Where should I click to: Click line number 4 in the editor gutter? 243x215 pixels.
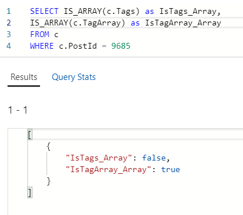tap(9, 46)
